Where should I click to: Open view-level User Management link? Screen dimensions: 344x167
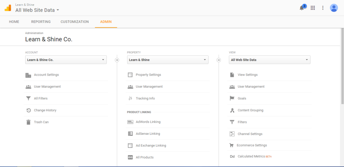pyautogui.click(x=251, y=87)
